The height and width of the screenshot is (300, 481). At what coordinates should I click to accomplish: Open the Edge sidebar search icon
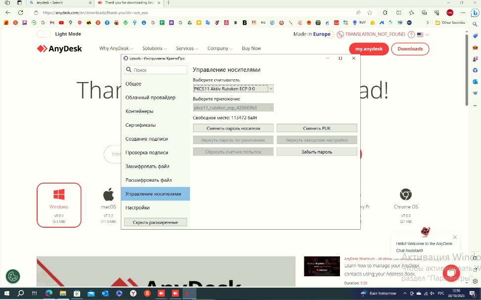475,24
